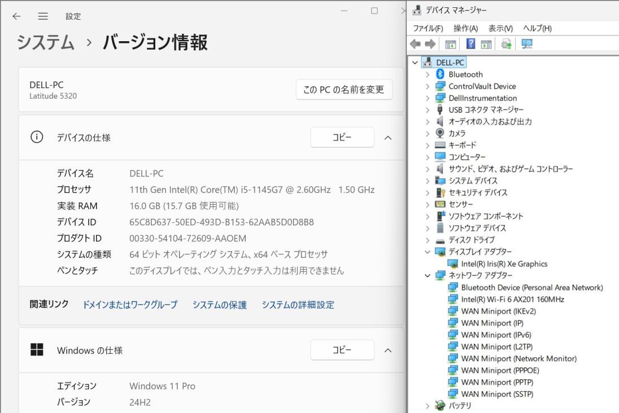Click the Scan for hardware changes icon
The image size is (619, 413).
527,44
